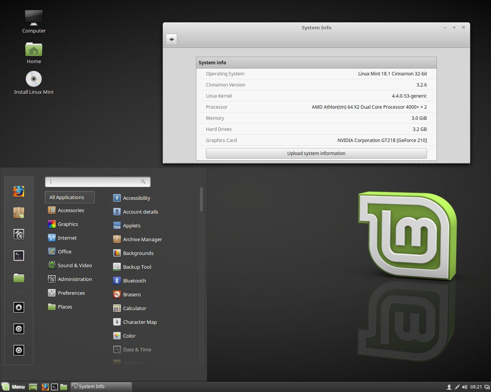The width and height of the screenshot is (491, 392).
Task: Open System Settings icon in favorites sidebar
Action: click(19, 234)
